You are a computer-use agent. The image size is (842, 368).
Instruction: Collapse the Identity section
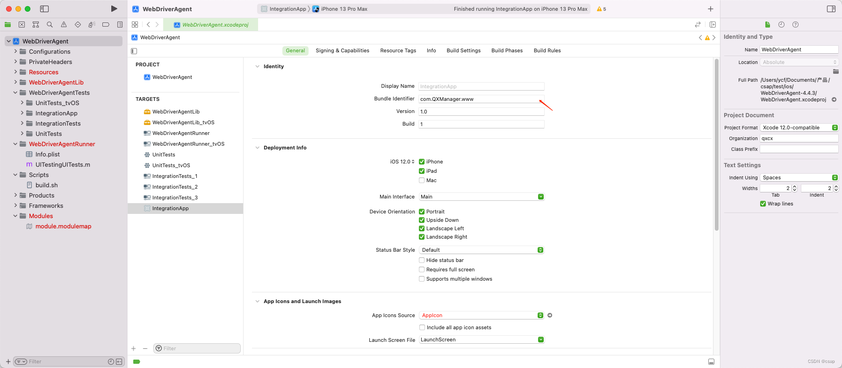[257, 66]
